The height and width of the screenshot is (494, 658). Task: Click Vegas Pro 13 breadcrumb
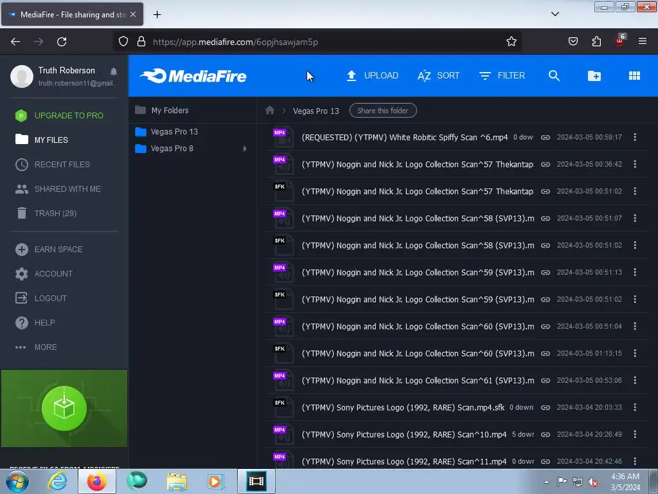pos(316,111)
